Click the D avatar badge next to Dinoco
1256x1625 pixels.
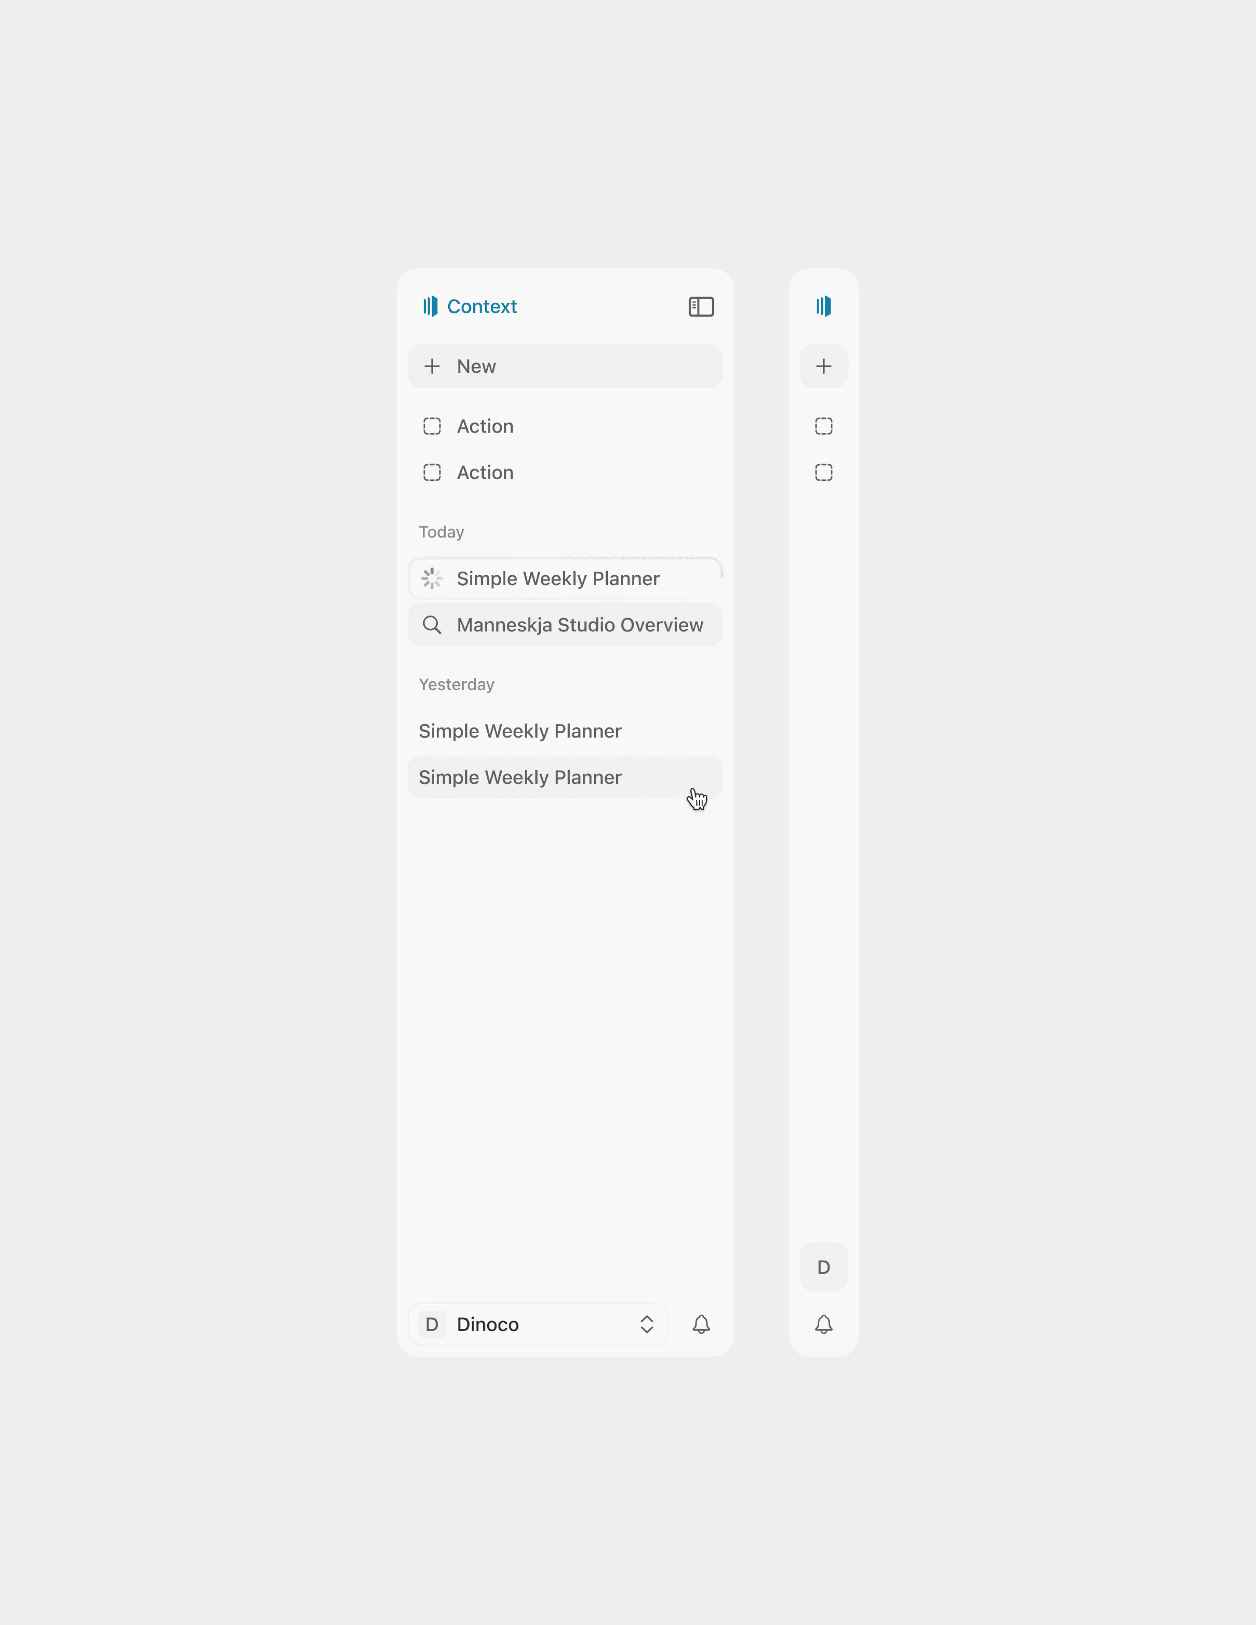click(432, 1324)
